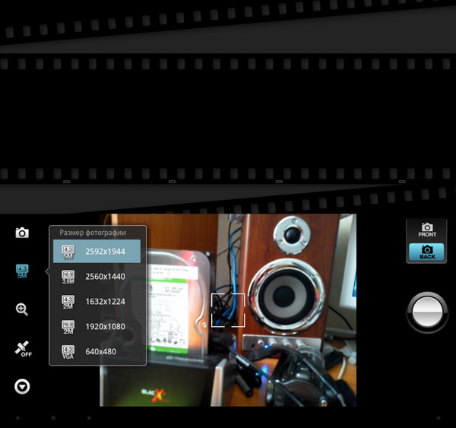Choose the 640x480 VGA option

[97, 352]
